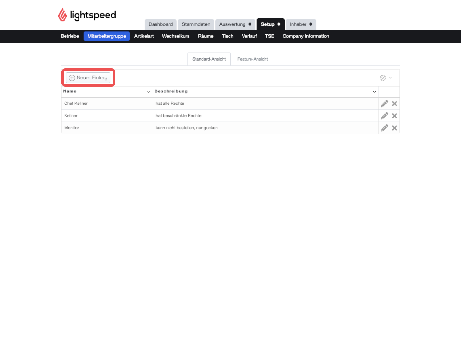
Task: Open Beschreibung column dropdown arrow
Action: [x=375, y=92]
